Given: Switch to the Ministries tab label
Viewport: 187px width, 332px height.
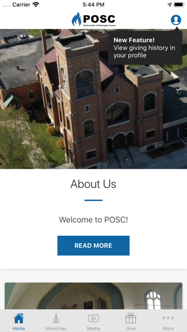Looking at the screenshot, I should click(x=56, y=328).
